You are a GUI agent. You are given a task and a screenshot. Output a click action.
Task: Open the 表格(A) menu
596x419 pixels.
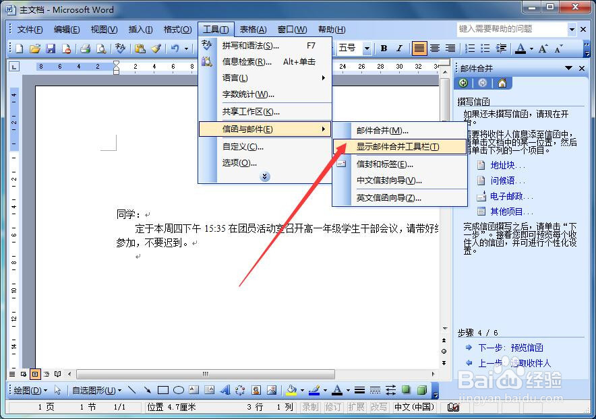[x=253, y=30]
